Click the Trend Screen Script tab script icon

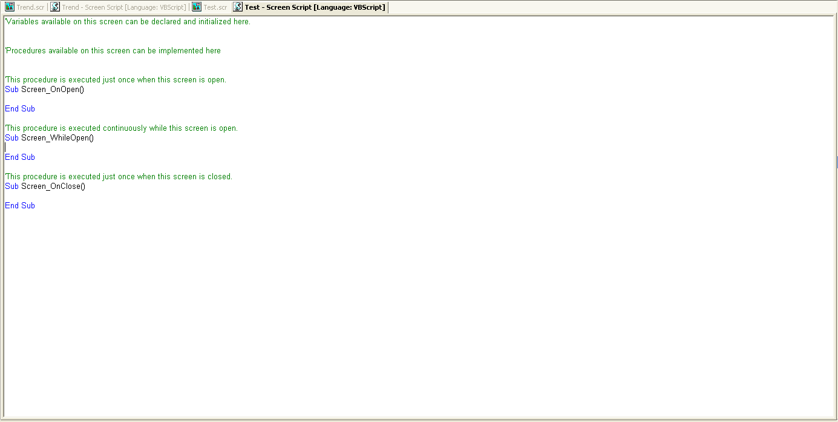(55, 7)
